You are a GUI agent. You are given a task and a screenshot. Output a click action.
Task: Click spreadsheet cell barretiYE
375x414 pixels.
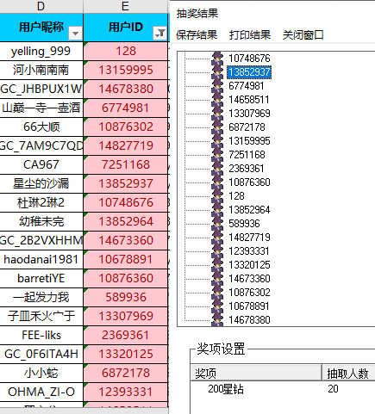click(41, 278)
